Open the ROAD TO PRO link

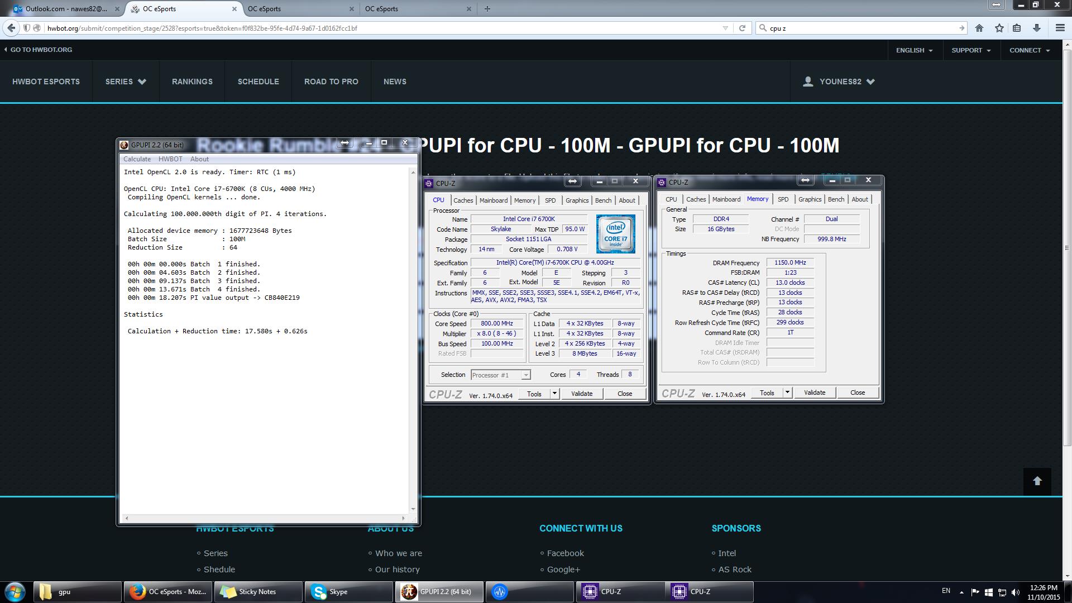tap(331, 82)
